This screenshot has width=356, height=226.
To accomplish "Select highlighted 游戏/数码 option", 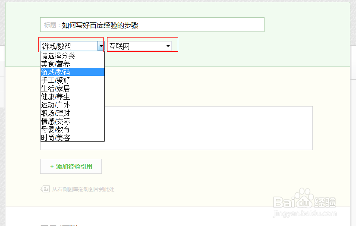I will 72,72.
